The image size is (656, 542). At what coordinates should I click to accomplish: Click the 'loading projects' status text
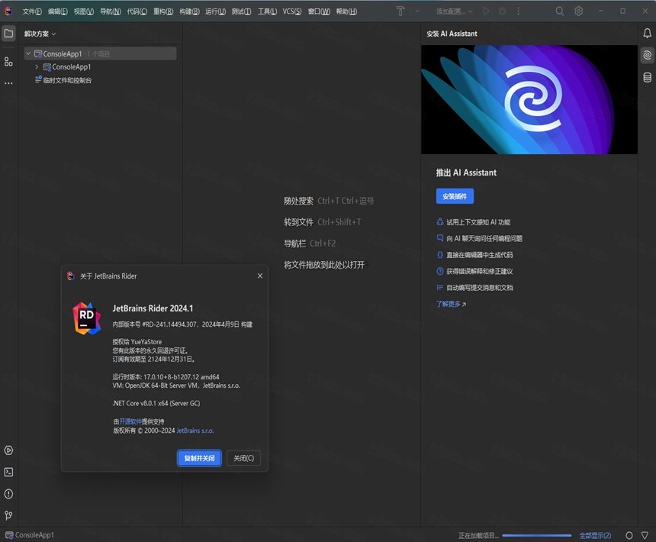478,535
